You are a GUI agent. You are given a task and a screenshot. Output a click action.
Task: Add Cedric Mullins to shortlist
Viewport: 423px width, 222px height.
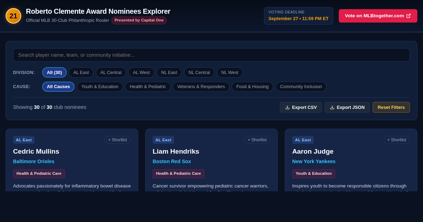click(117, 140)
